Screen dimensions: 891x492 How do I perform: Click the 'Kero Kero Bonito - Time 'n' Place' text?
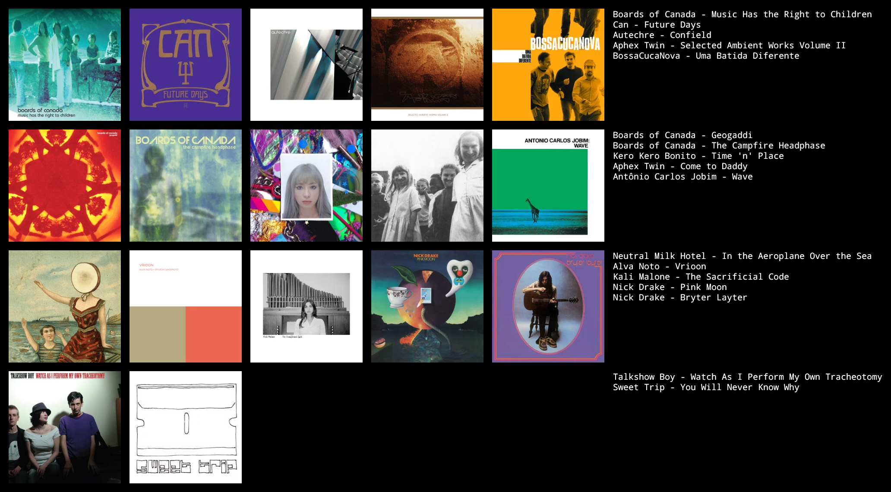tap(698, 156)
